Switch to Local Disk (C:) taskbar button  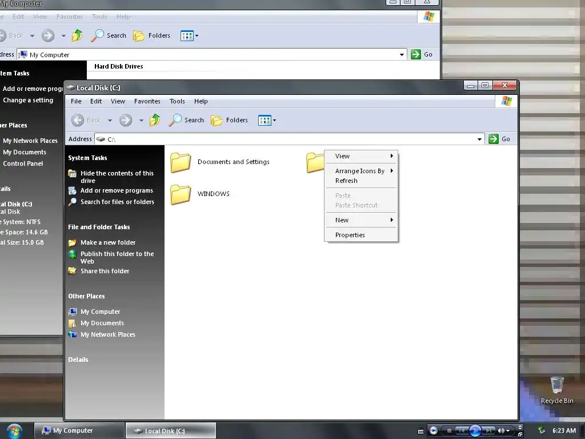170,431
